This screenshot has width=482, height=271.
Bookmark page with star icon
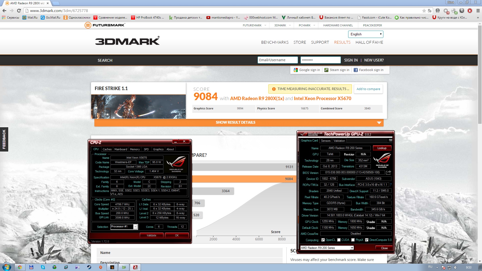coord(424,11)
